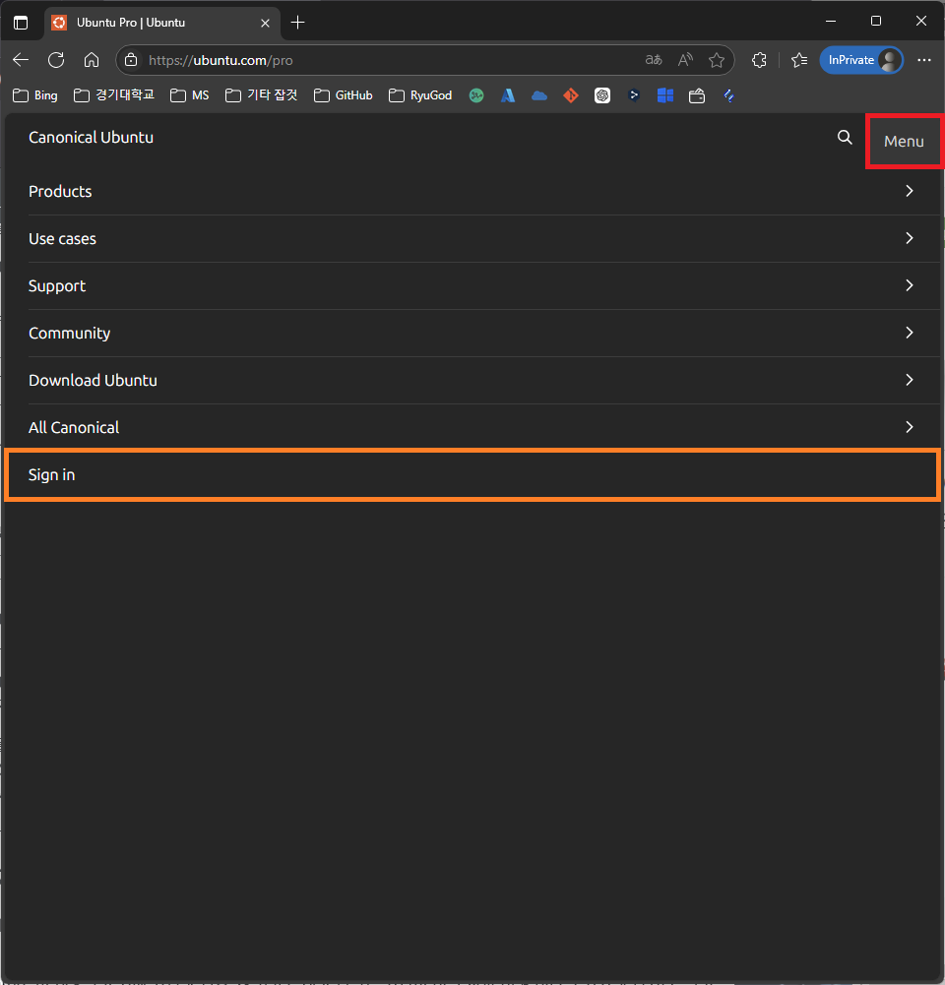
Task: Expand the Download Ubuntu menu item
Action: [472, 380]
